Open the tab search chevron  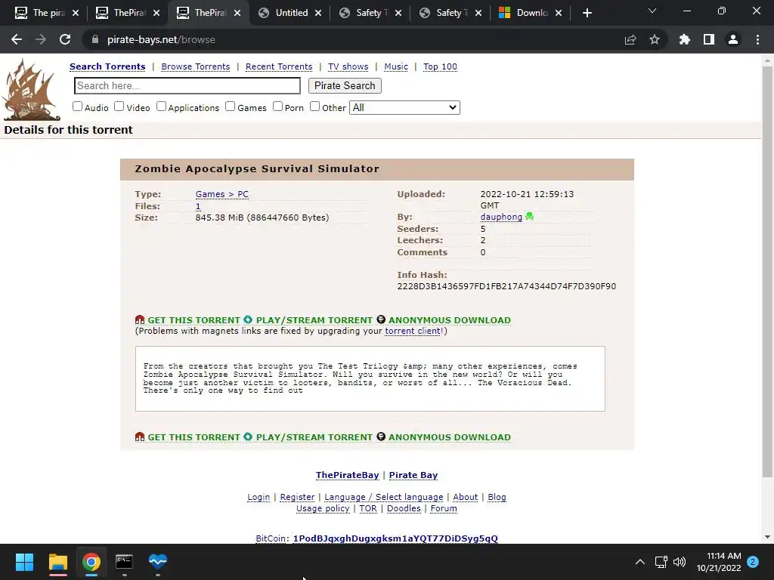pos(652,11)
